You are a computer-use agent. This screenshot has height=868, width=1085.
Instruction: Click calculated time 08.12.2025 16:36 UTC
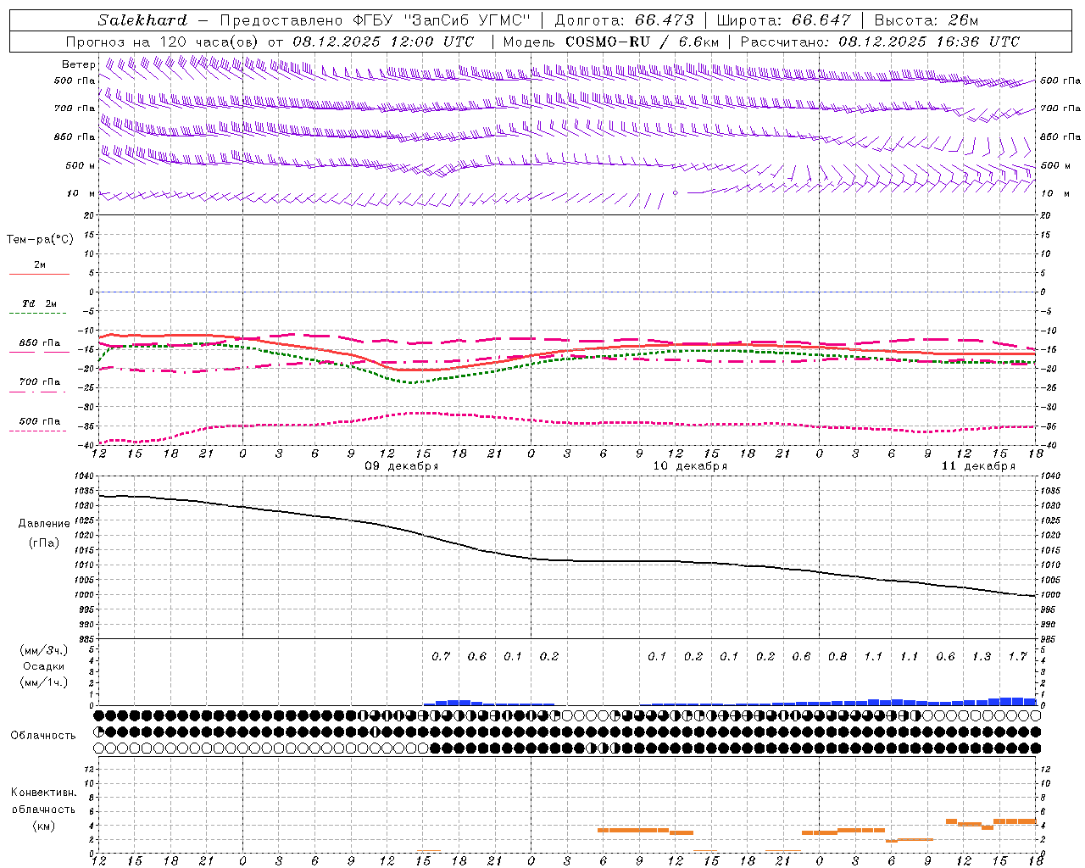(x=929, y=42)
